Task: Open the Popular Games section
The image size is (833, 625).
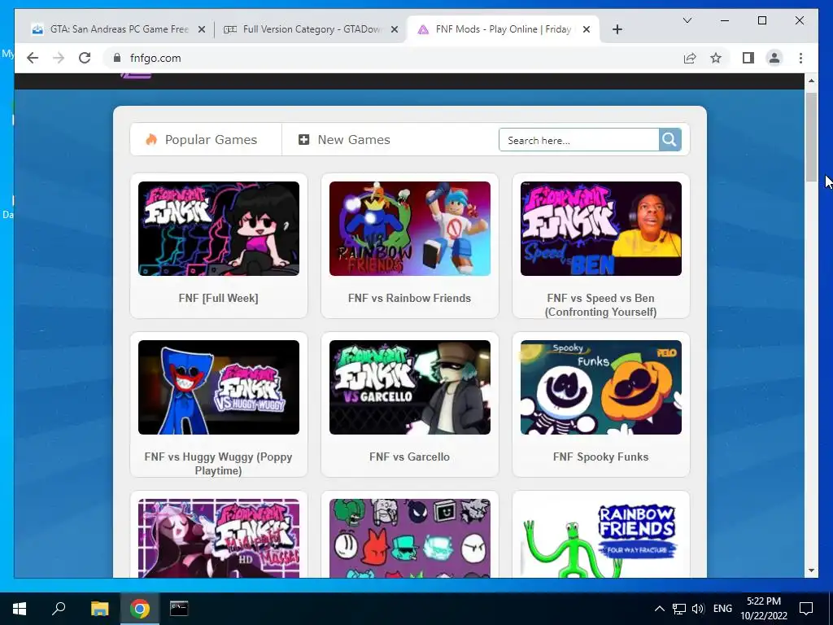Action: point(206,140)
